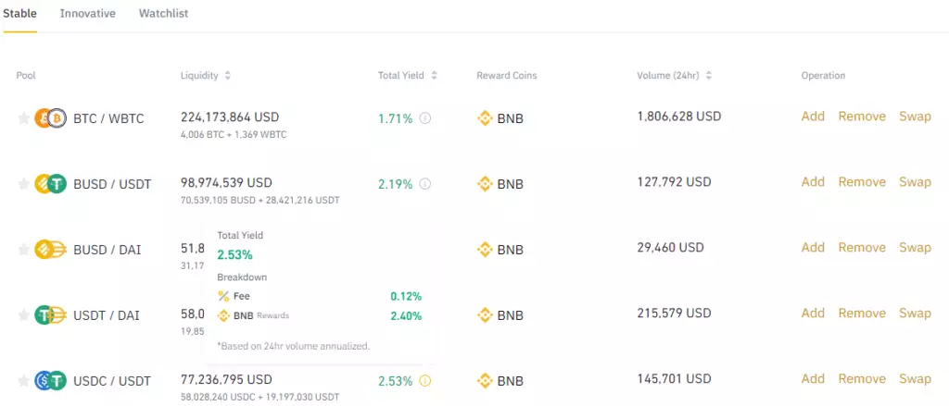
Task: Click the info icon beside 1.71% yield
Action: [425, 118]
